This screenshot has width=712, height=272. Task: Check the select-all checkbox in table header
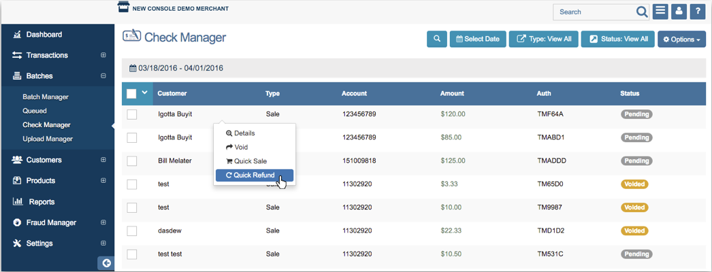(132, 94)
